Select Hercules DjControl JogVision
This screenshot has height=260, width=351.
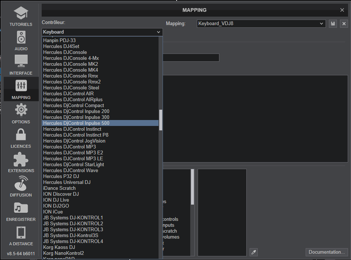100,141
